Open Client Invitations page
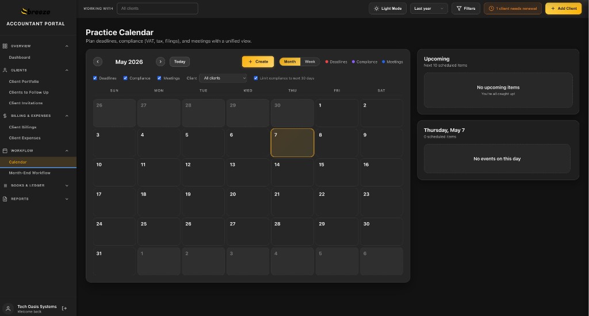The image size is (589, 316). tap(25, 103)
